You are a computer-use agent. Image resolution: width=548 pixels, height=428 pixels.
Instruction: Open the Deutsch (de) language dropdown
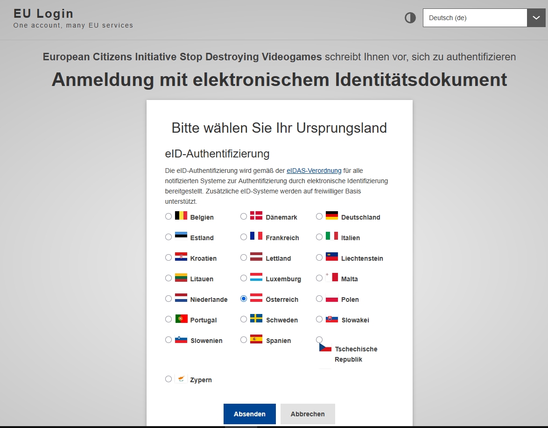[x=484, y=18]
